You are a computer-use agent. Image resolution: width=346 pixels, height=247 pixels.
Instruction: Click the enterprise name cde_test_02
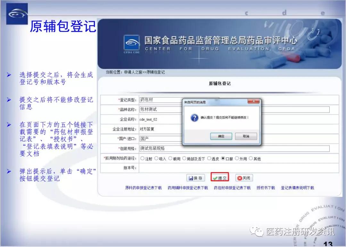click(148, 119)
